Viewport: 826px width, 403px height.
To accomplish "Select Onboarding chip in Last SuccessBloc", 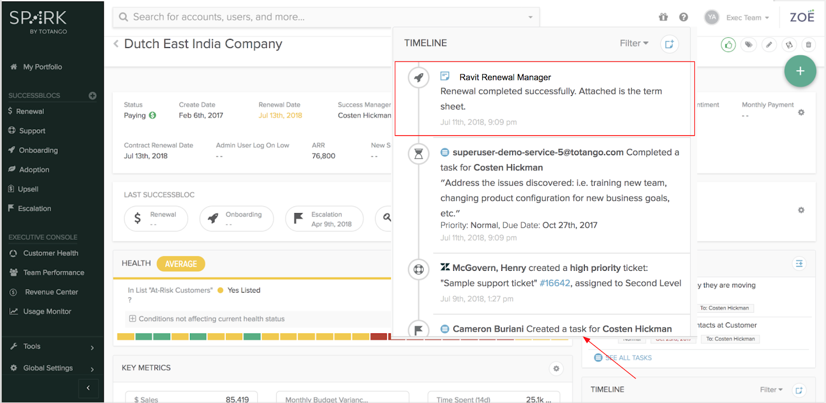I will pyautogui.click(x=236, y=218).
